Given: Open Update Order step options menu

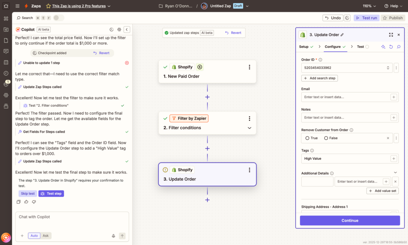Looking at the screenshot, I should pos(249,170).
